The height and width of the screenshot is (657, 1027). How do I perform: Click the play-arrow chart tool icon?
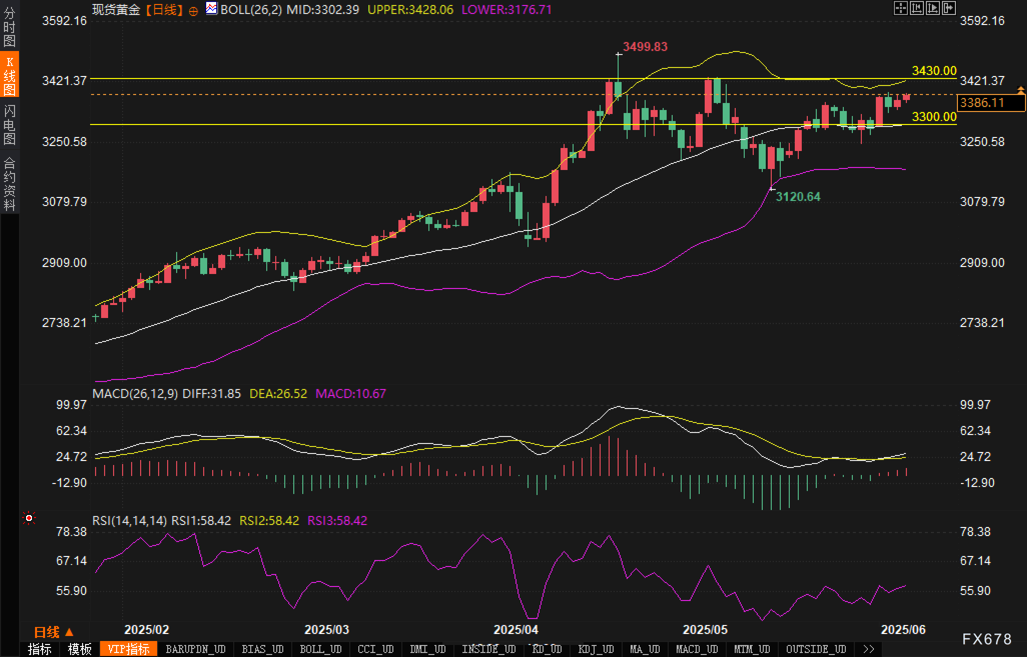pyautogui.click(x=932, y=8)
